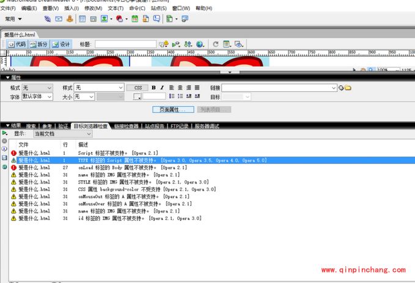This screenshot has width=415, height=283.
Task: Switch to 代码 code view
Action: (x=17, y=44)
